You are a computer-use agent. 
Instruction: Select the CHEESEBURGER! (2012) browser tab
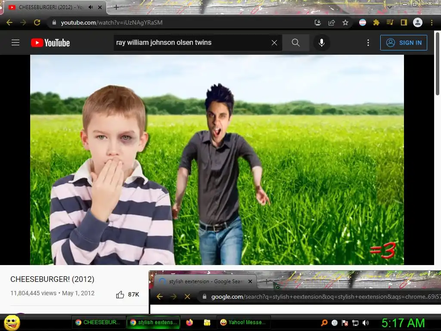53,7
